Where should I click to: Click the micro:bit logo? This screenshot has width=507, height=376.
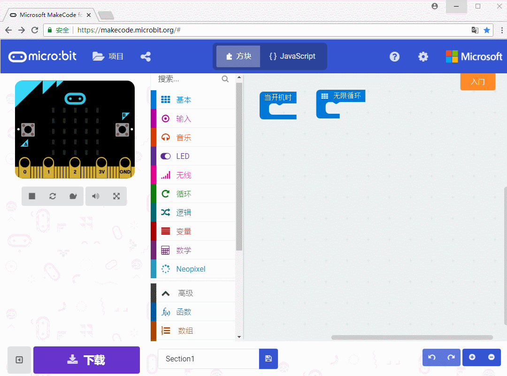(42, 56)
